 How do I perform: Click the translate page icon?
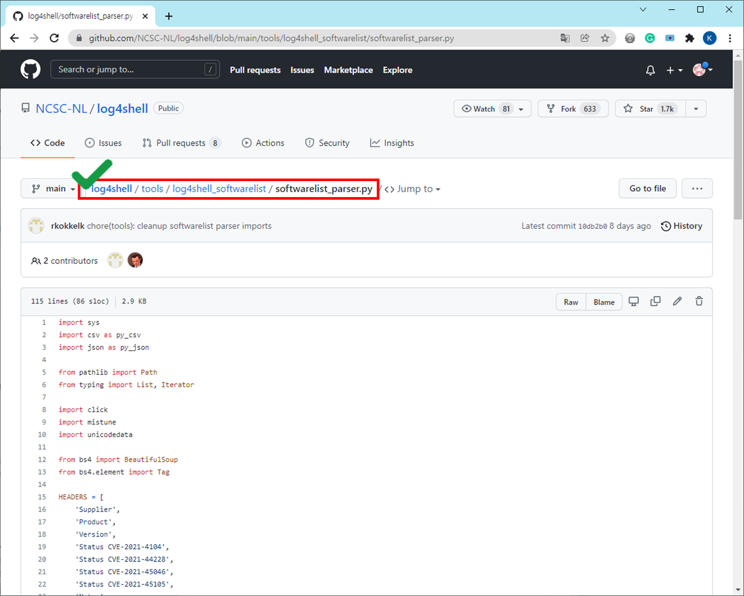point(565,38)
